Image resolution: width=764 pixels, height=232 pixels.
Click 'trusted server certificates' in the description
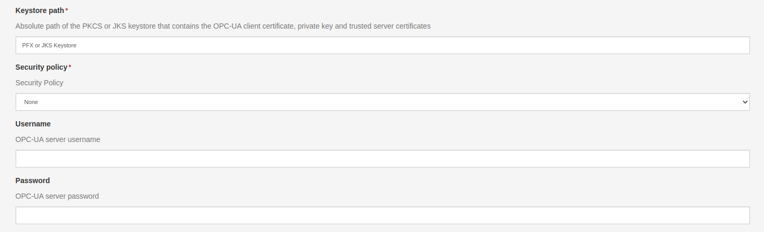tap(389, 25)
